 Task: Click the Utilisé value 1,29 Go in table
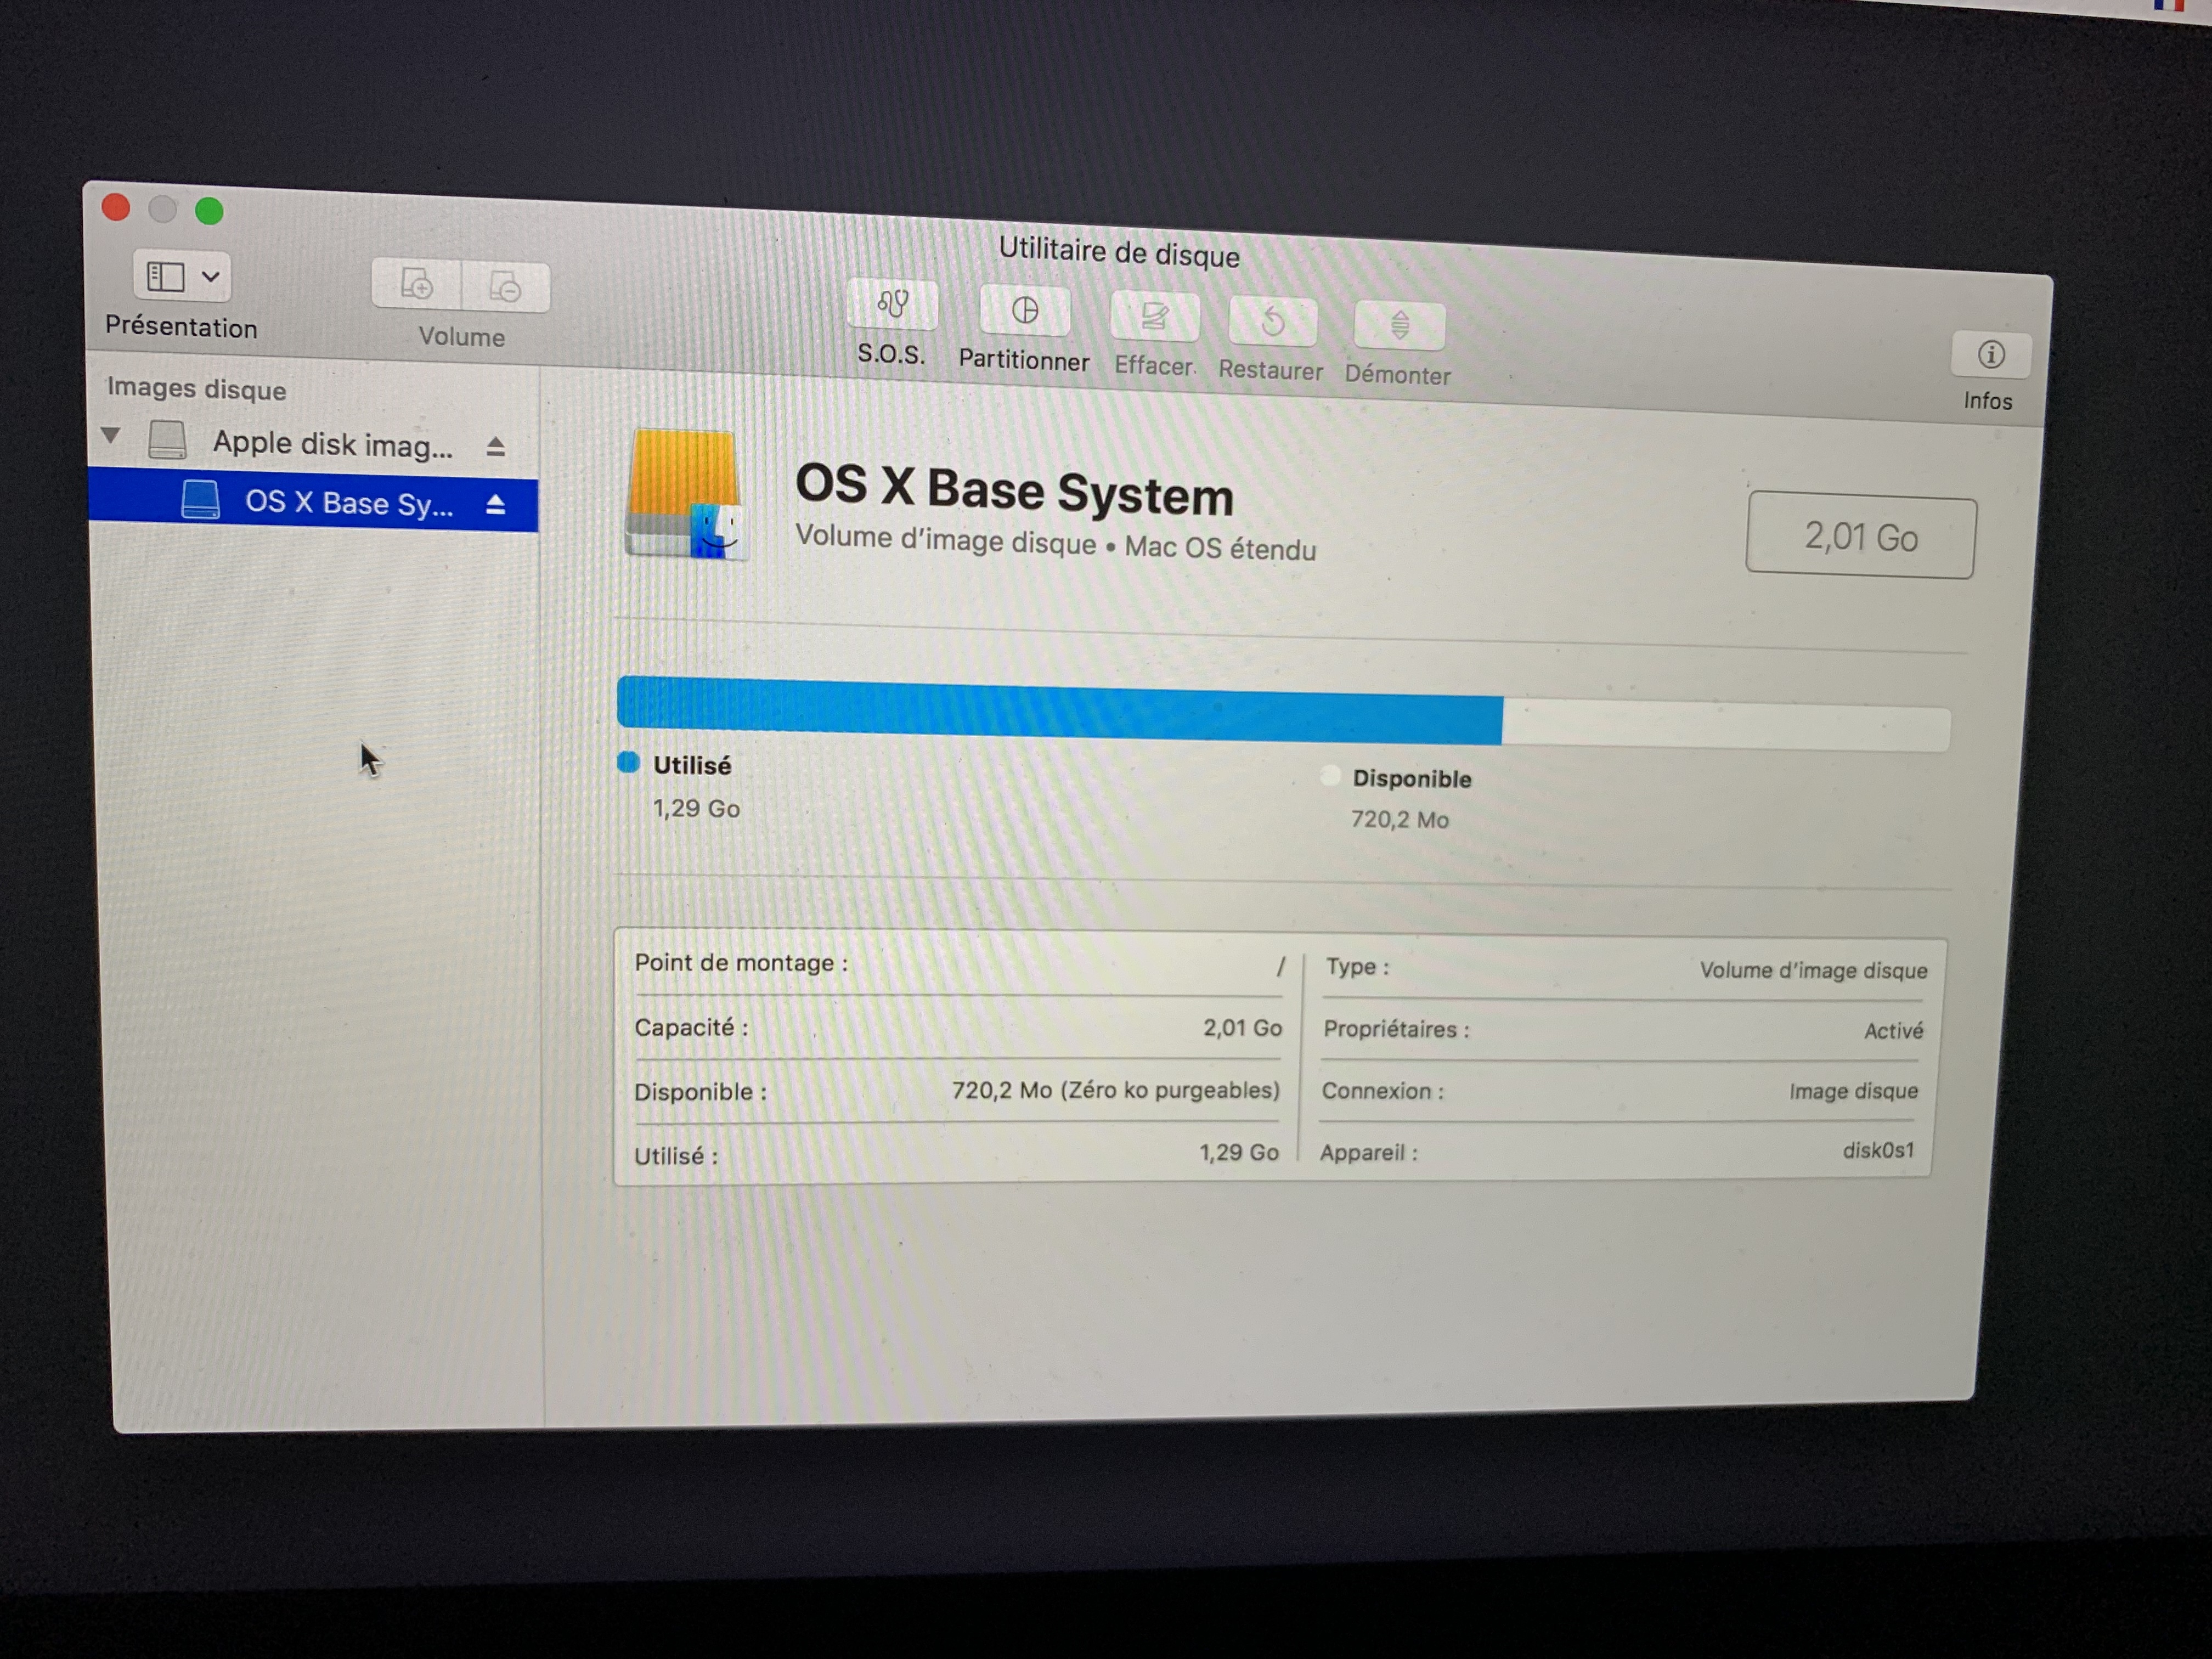click(x=1239, y=1153)
